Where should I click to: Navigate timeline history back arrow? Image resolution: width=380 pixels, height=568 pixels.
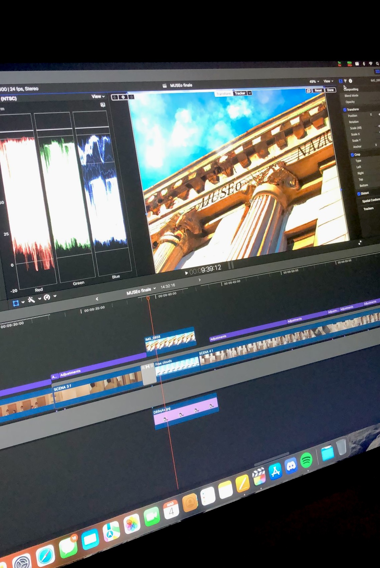pos(97,299)
